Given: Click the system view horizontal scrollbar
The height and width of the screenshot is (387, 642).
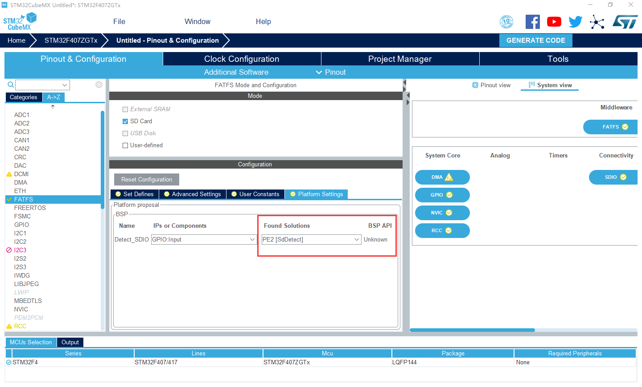Looking at the screenshot, I should click(x=472, y=330).
